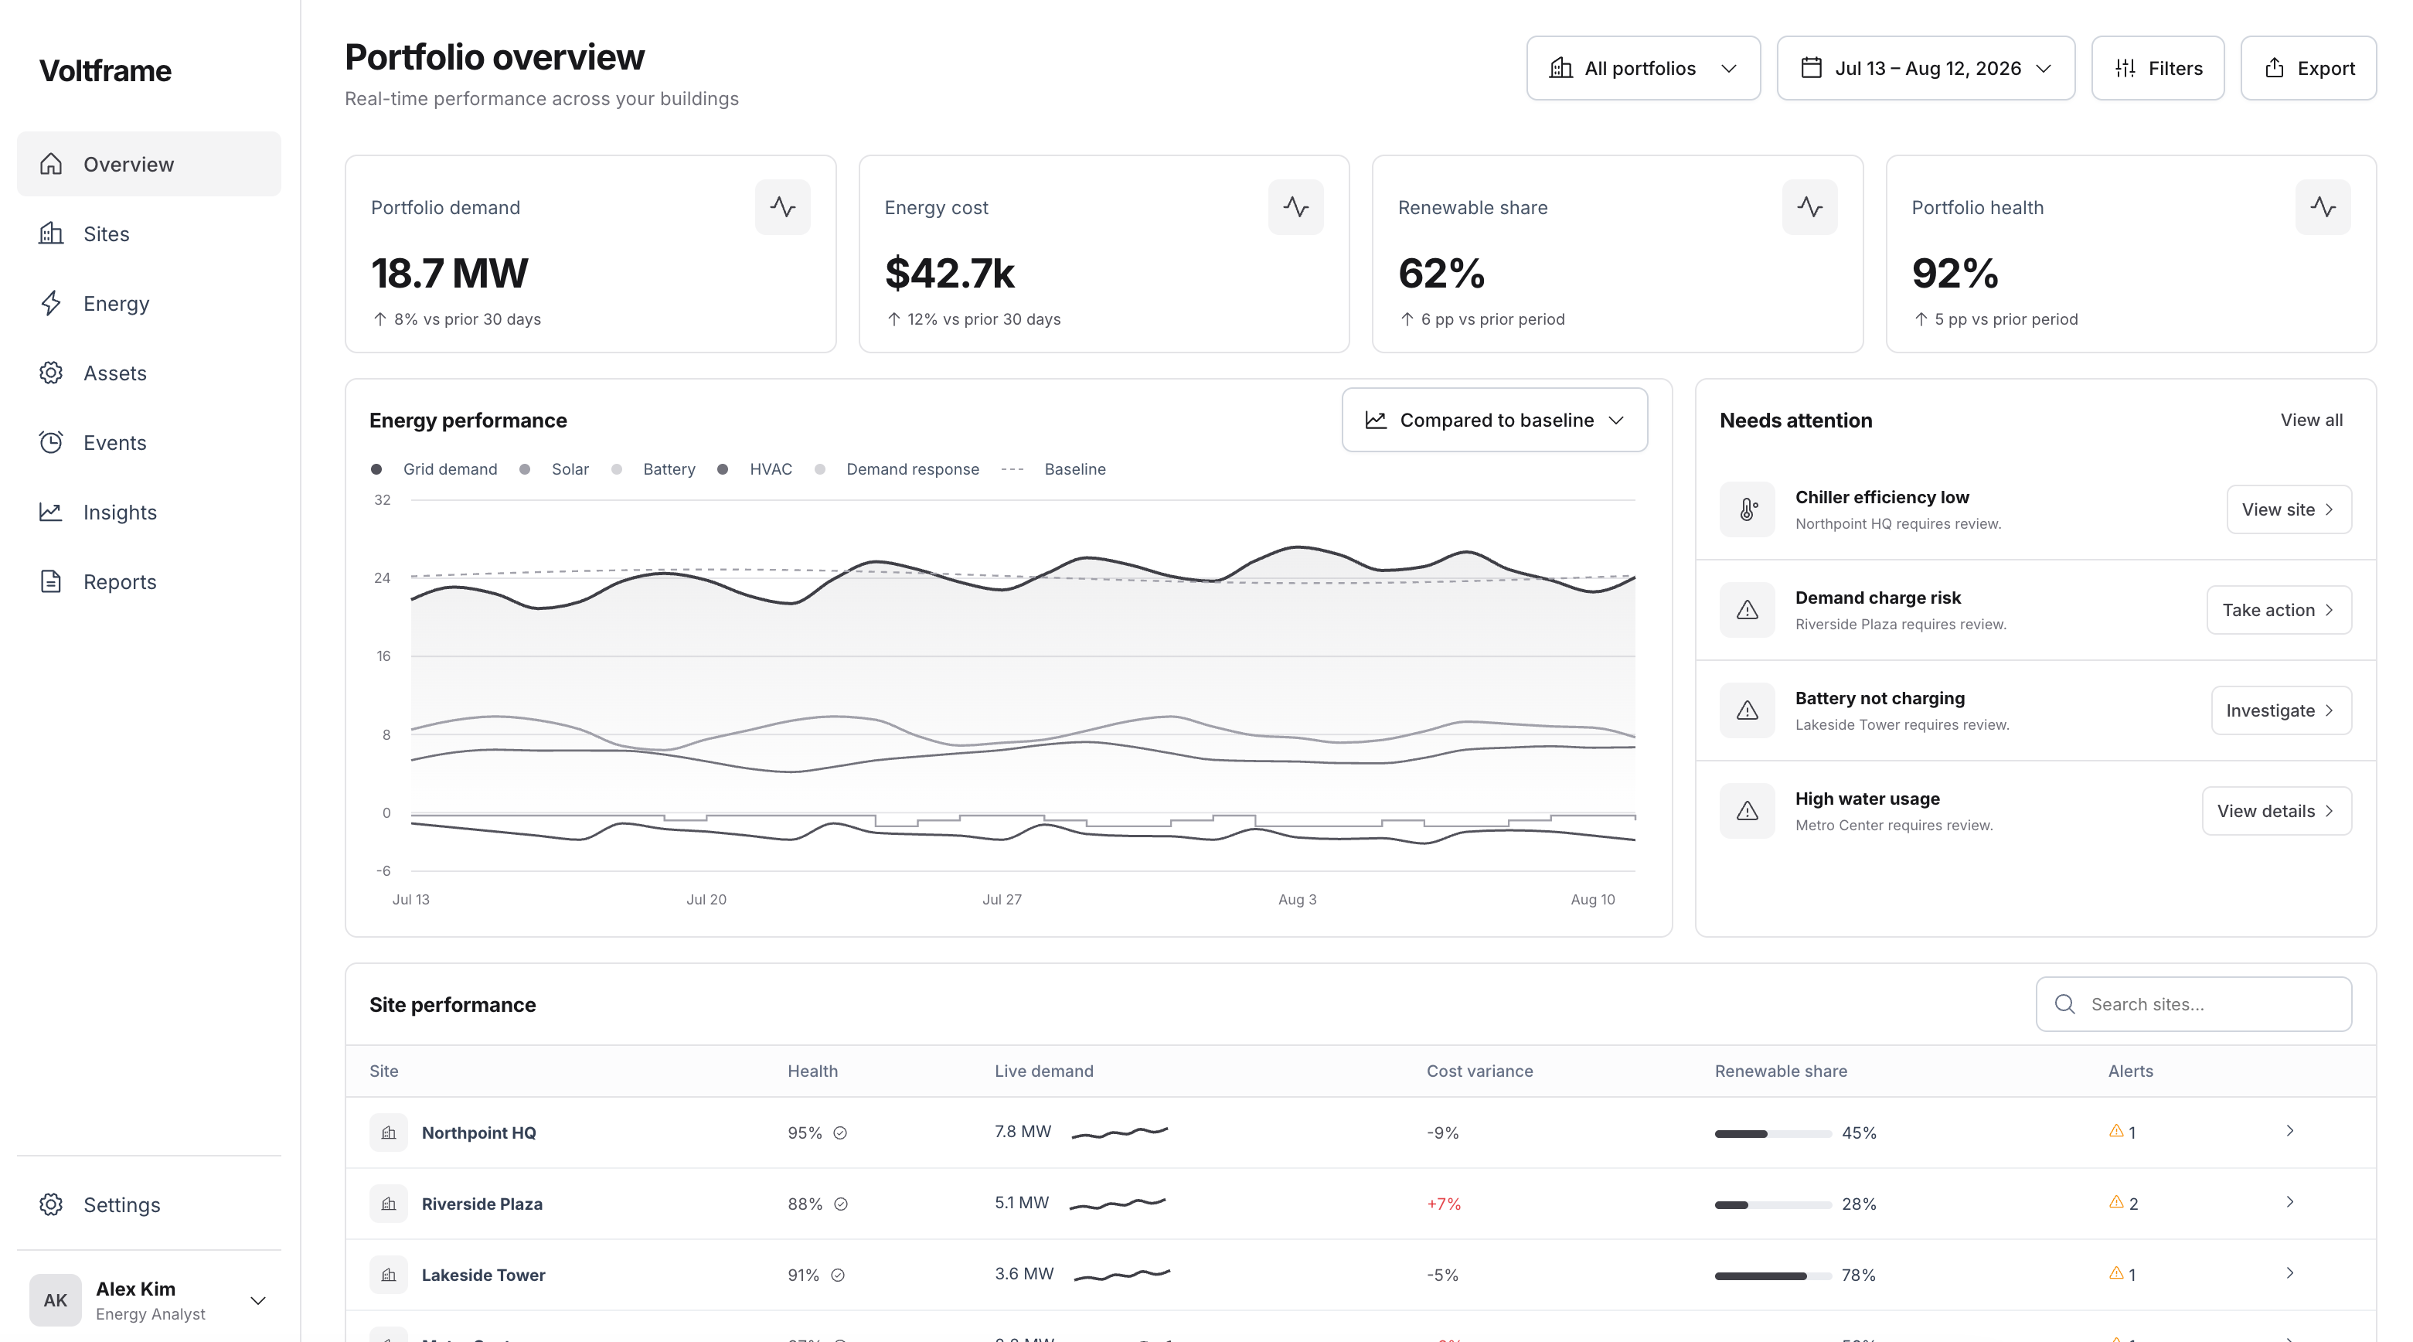Toggle the Demand response legend series

coord(897,469)
